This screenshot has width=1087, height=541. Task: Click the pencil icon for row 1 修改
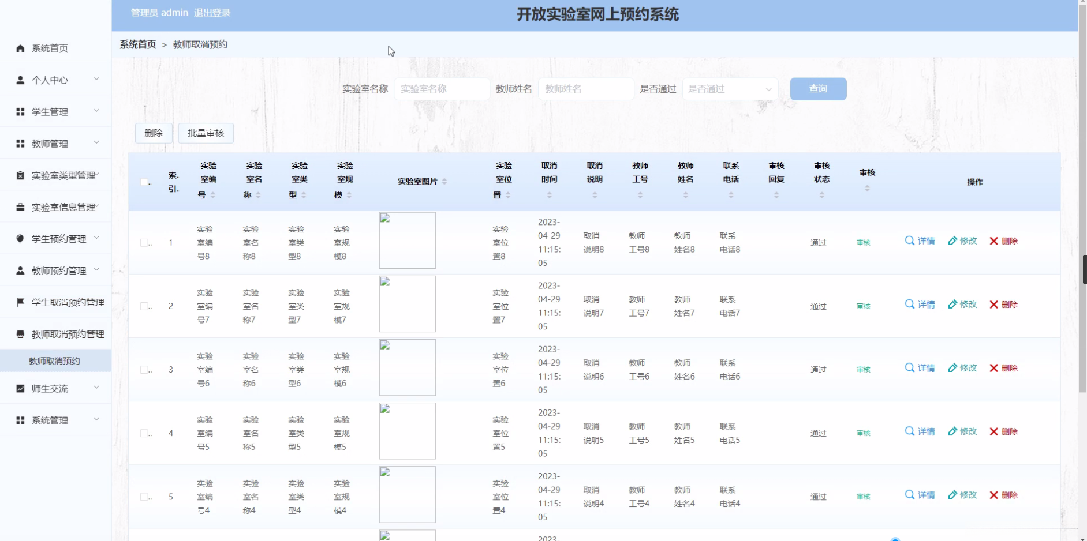(952, 241)
